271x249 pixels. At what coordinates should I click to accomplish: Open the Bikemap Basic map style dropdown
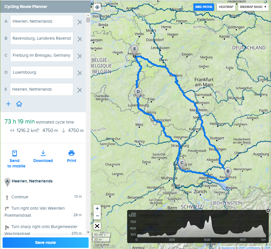point(253,7)
